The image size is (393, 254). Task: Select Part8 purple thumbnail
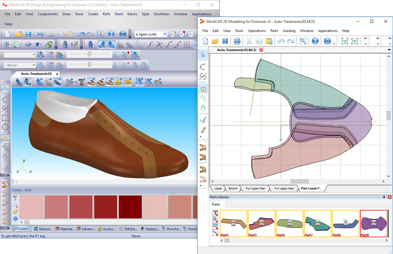point(373,224)
